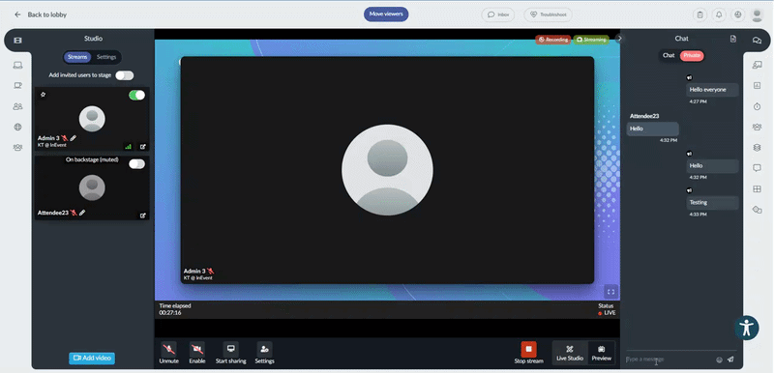Click Back to lobby
Image resolution: width=774 pixels, height=373 pixels.
click(46, 14)
